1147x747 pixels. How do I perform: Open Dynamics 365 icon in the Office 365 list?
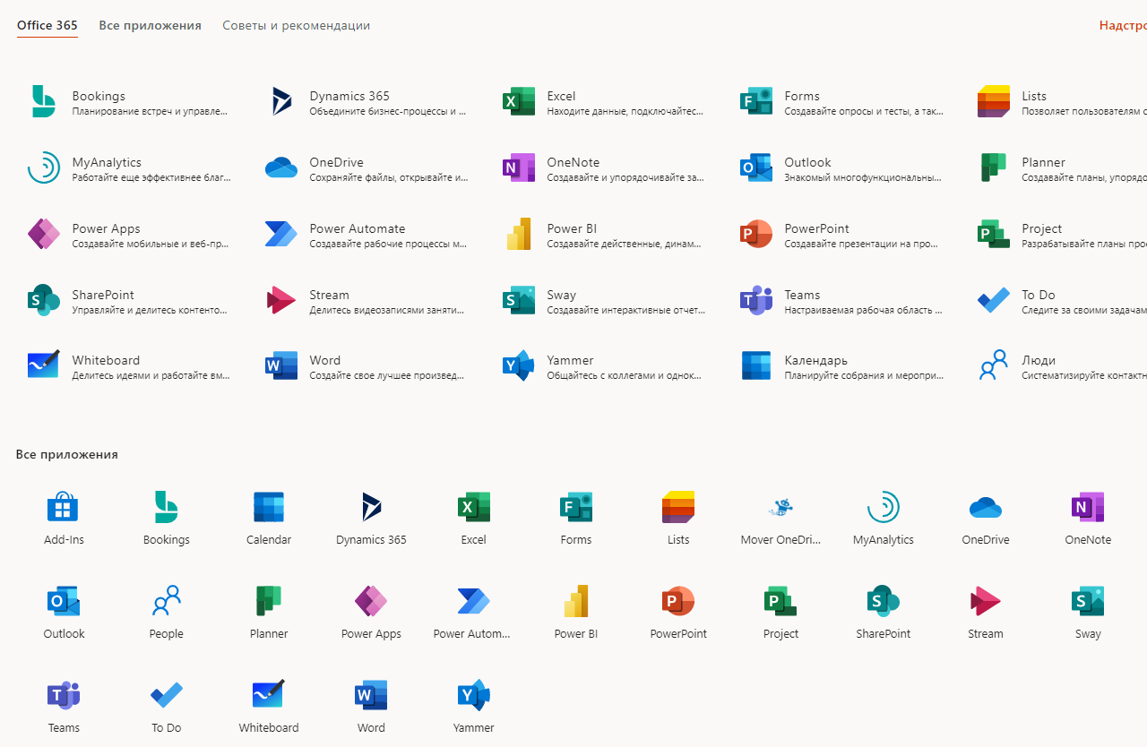(281, 102)
